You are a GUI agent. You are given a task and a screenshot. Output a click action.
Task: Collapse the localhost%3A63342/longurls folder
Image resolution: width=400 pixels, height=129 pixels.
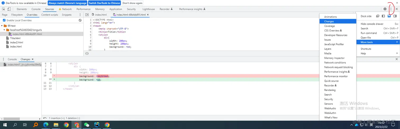pos(4,30)
